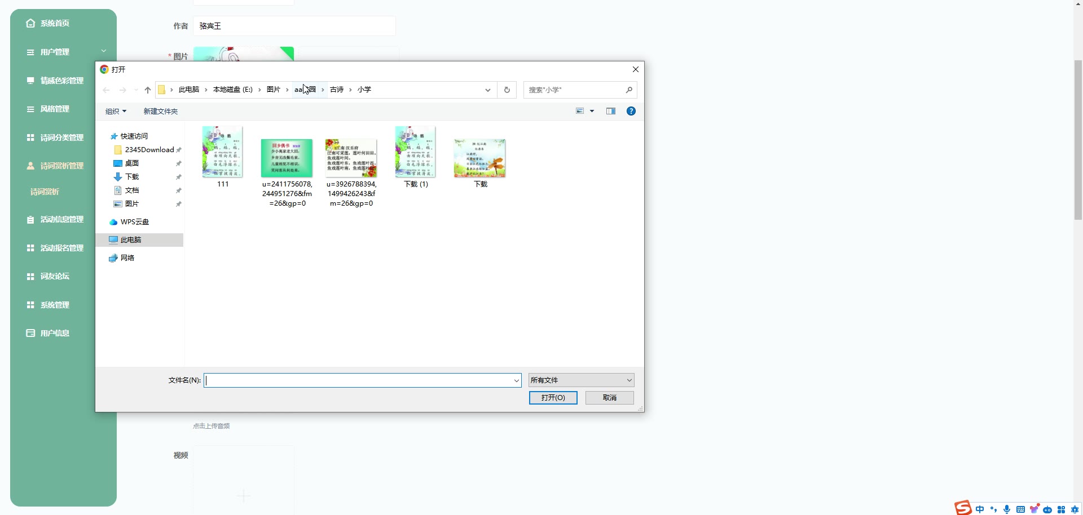Select 下载 in navigation pane
Image resolution: width=1083 pixels, height=515 pixels.
tap(131, 177)
